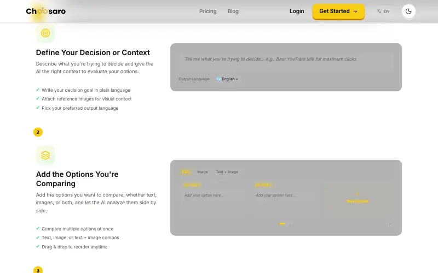Switch to the Text + Image tab
The width and height of the screenshot is (438, 273).
227,172
